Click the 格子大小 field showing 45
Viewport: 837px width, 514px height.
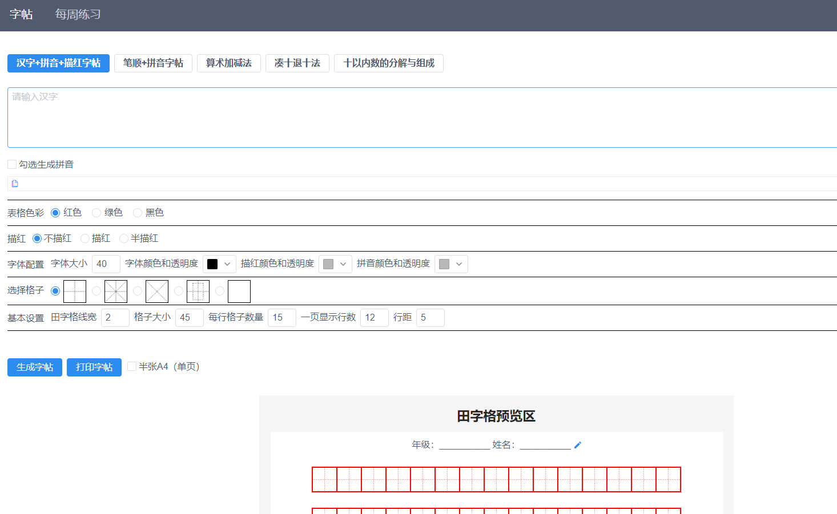(x=190, y=318)
